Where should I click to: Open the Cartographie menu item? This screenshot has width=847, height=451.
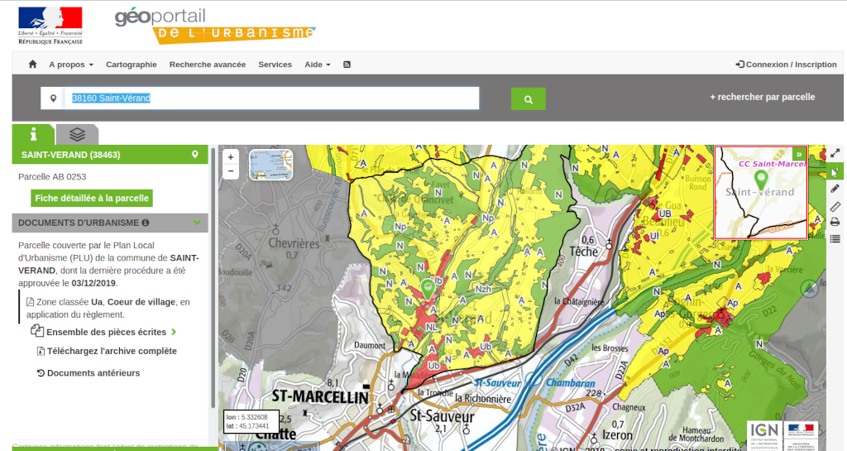click(x=132, y=65)
